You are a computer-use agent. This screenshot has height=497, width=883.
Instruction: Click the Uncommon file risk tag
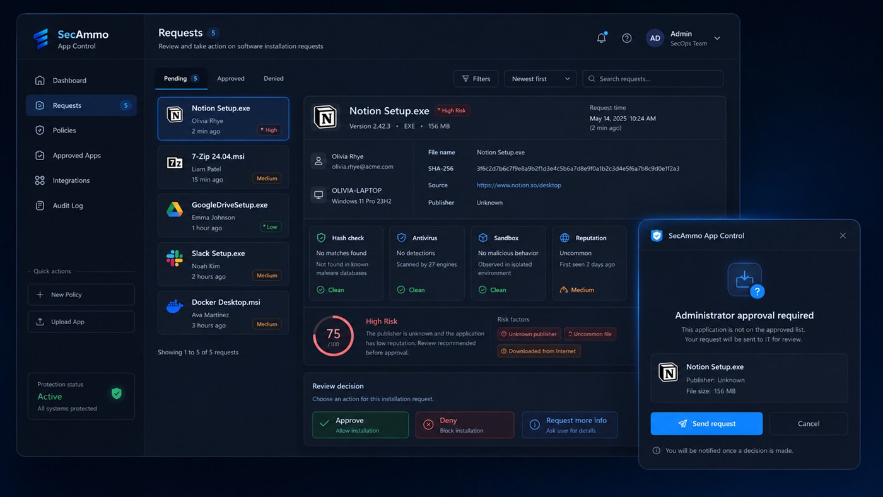click(590, 334)
